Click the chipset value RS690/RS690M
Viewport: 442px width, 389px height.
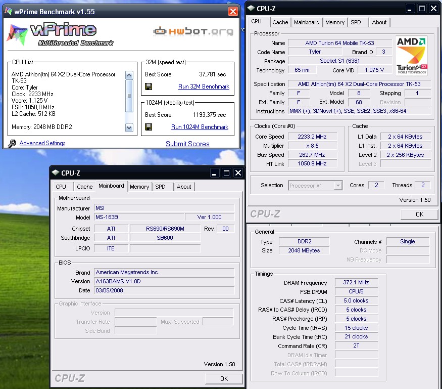pos(165,229)
